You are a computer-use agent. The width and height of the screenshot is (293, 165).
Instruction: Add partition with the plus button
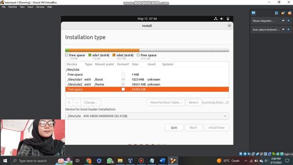(69, 102)
